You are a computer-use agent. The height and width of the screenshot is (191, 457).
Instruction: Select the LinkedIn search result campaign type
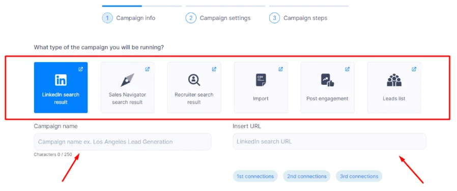(x=61, y=87)
